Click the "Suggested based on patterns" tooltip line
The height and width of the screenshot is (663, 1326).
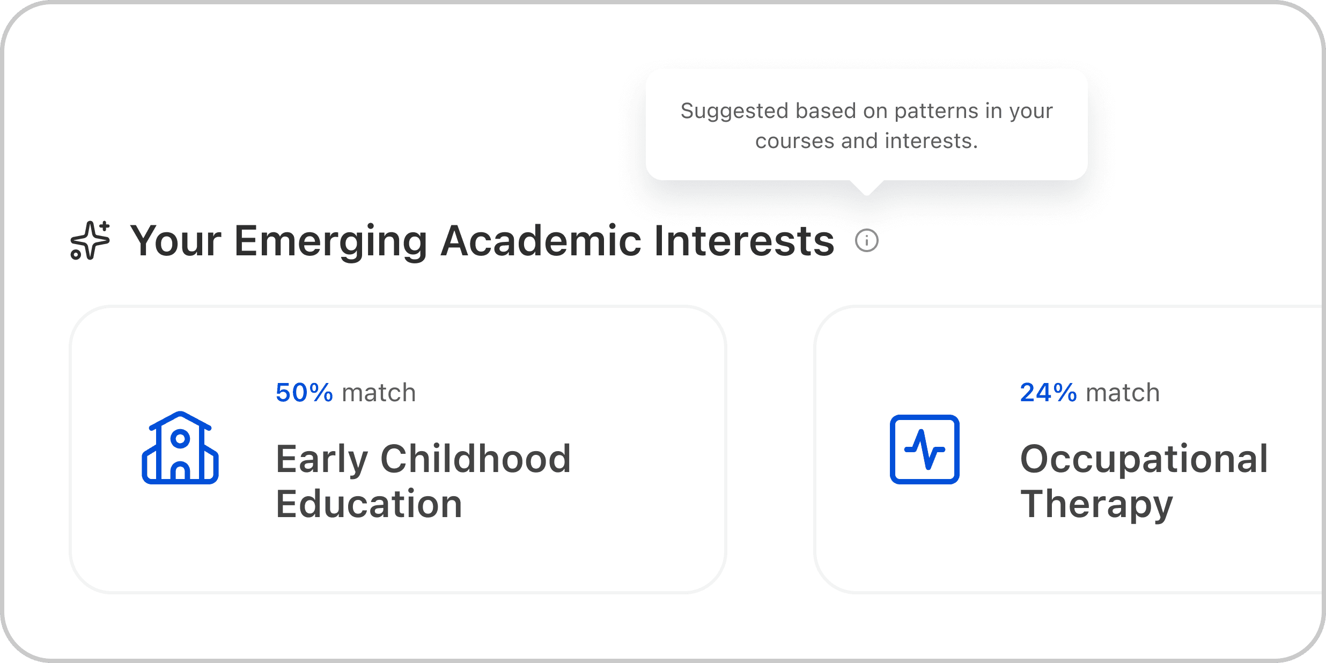(866, 111)
